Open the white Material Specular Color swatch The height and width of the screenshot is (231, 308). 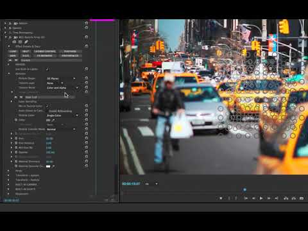click(x=48, y=166)
